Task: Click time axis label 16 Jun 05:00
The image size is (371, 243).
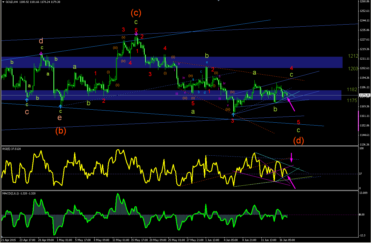Action: (287, 240)
